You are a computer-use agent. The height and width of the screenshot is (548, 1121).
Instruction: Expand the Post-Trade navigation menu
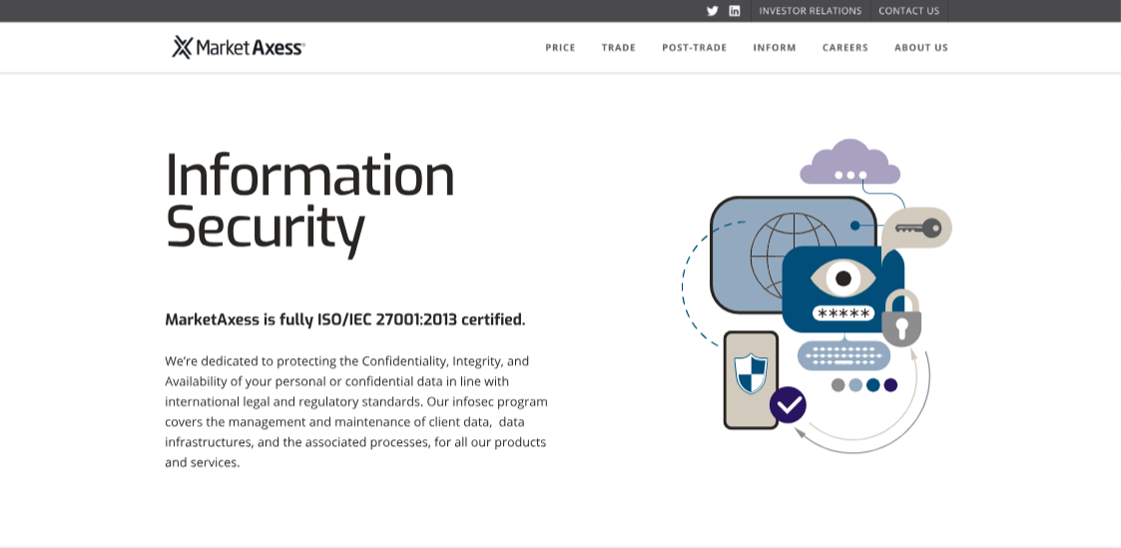694,48
